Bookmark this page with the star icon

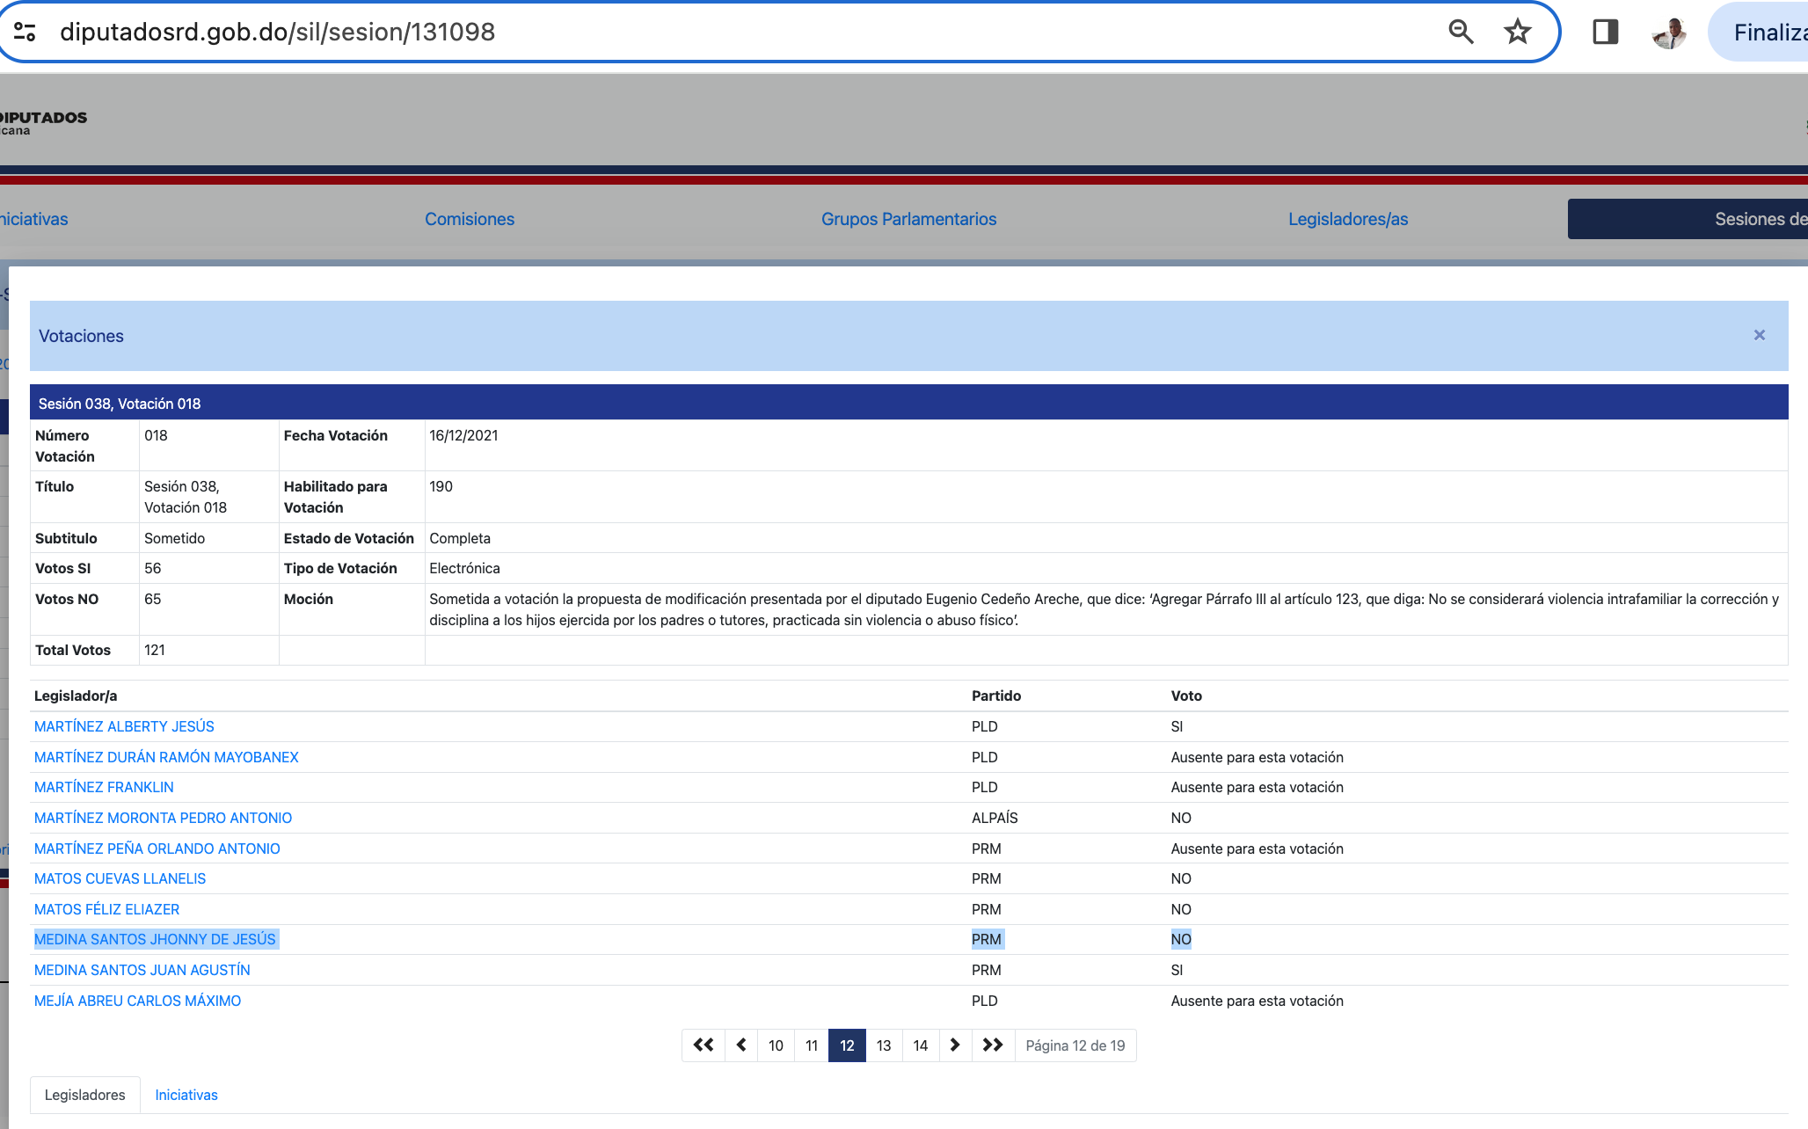click(1518, 33)
